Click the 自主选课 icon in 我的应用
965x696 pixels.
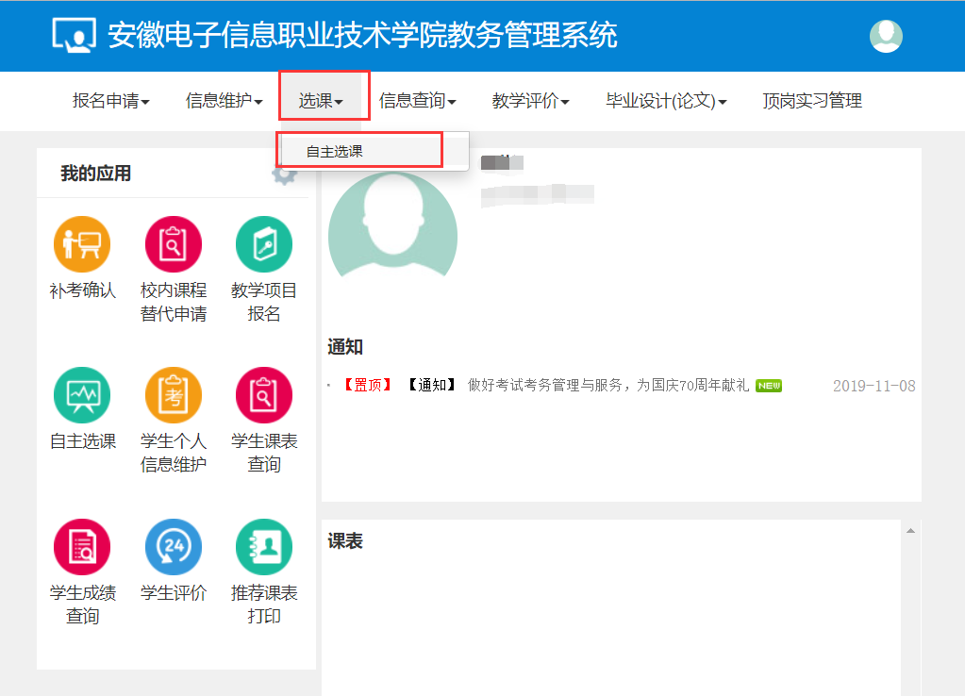[x=82, y=395]
